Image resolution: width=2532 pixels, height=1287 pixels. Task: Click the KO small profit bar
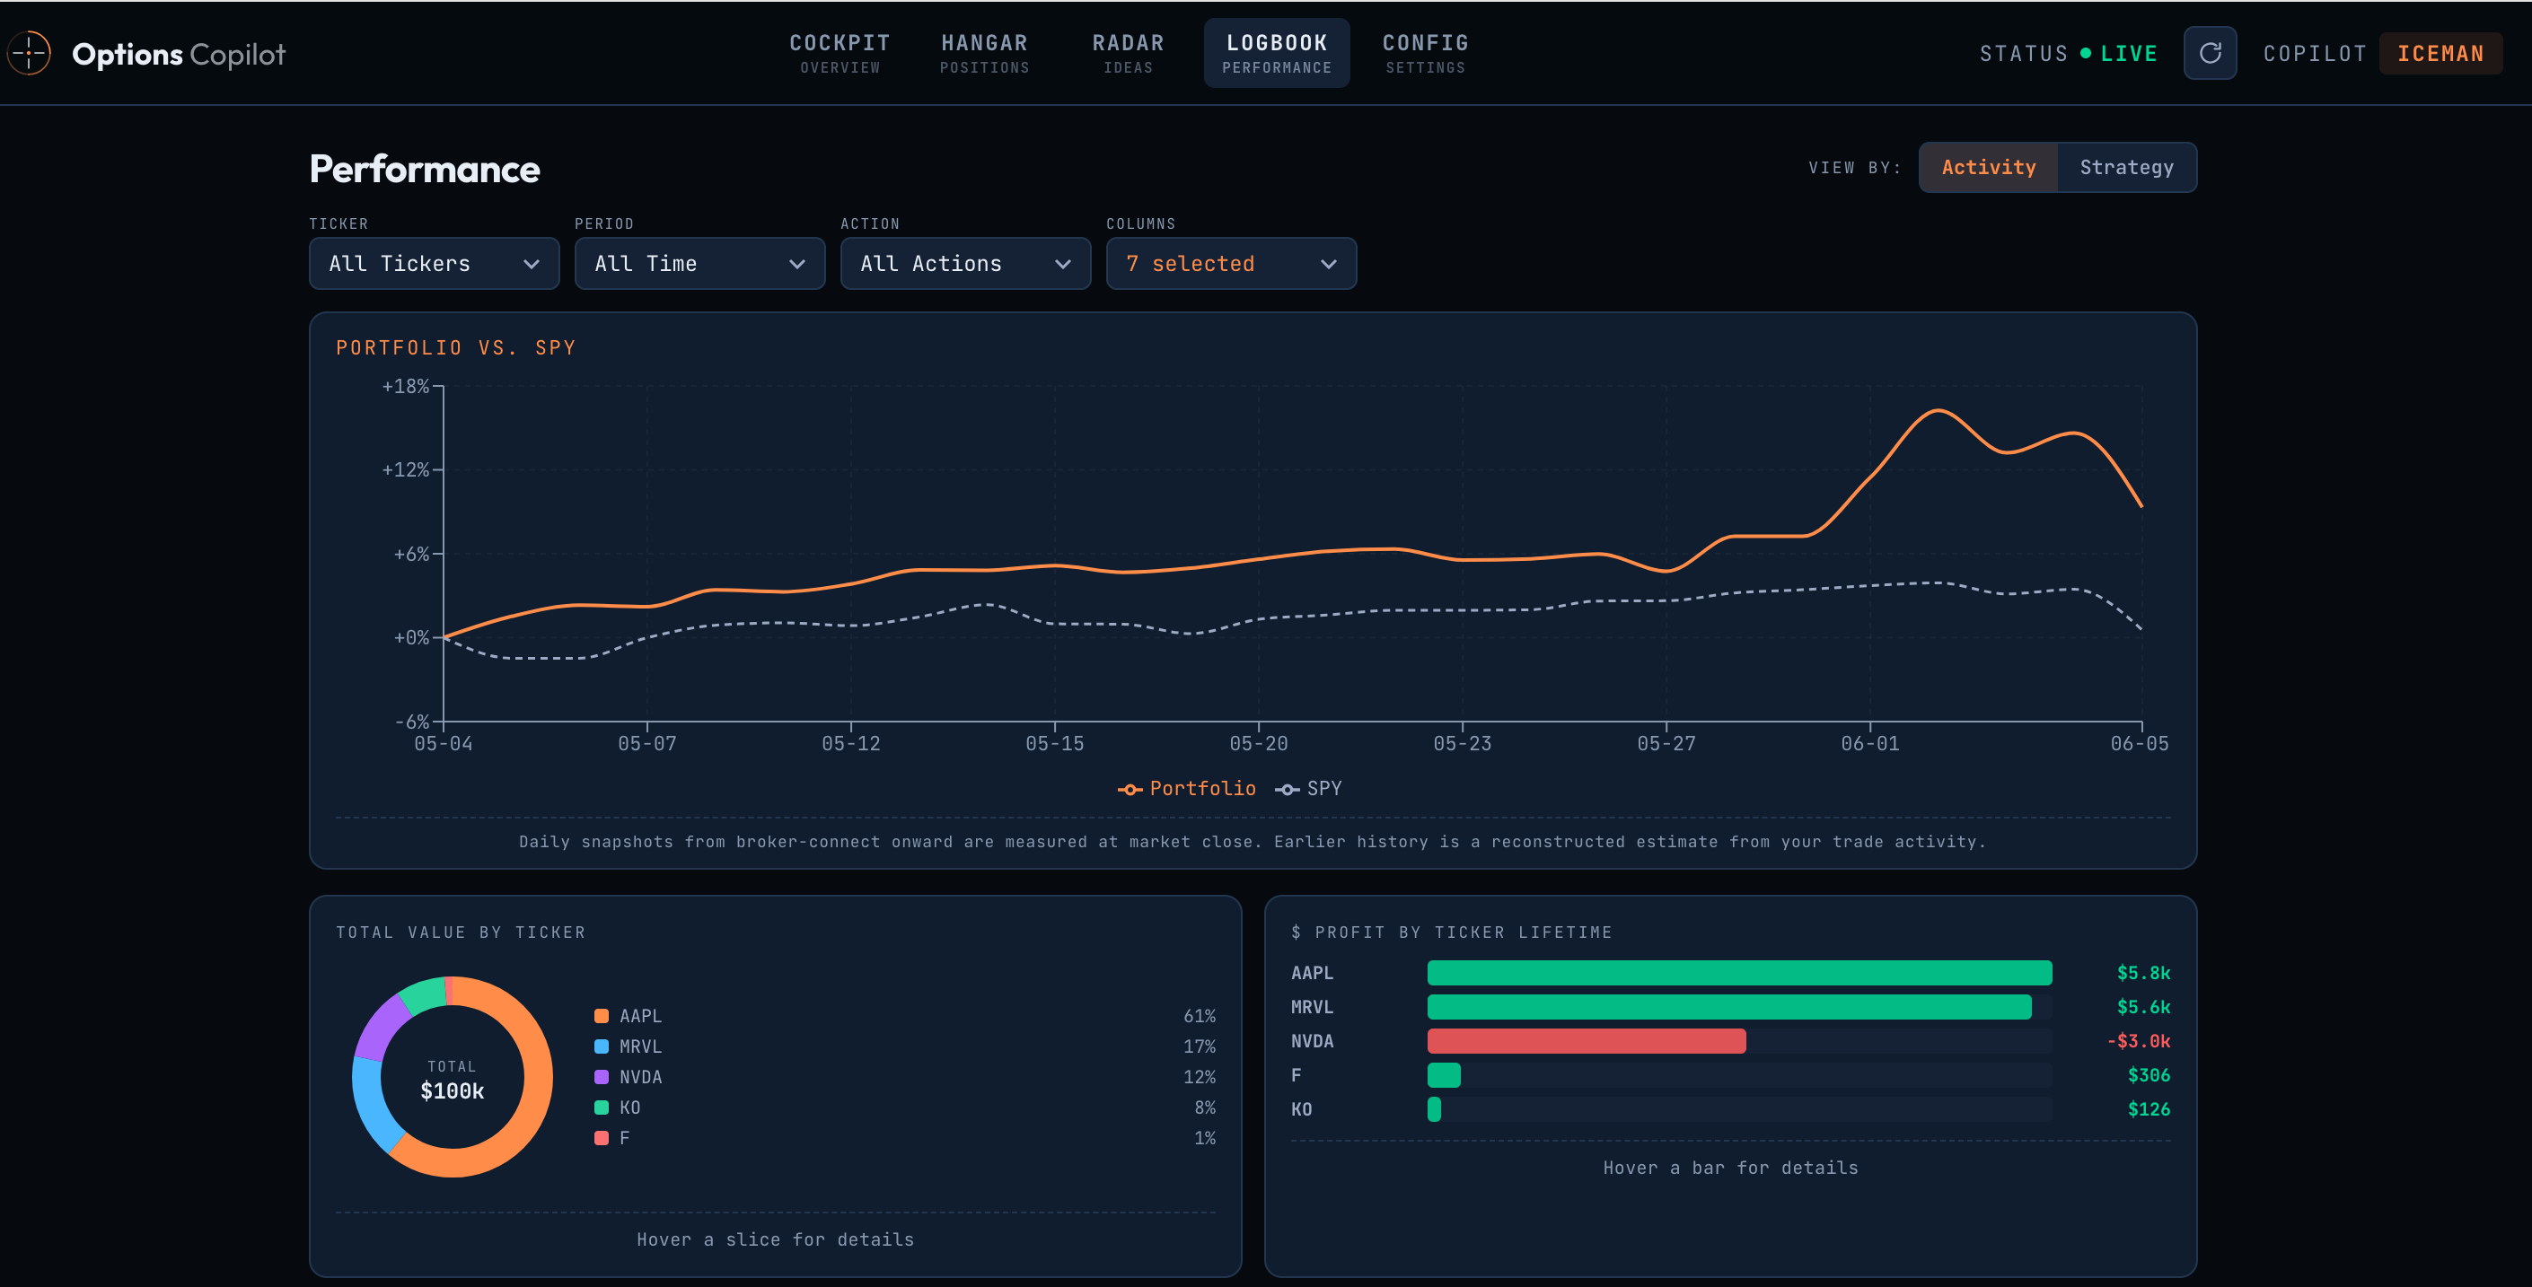(1434, 1109)
